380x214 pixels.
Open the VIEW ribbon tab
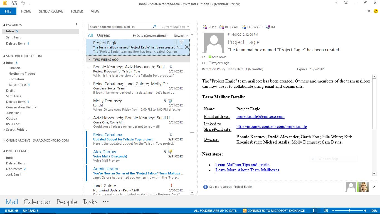point(95,11)
